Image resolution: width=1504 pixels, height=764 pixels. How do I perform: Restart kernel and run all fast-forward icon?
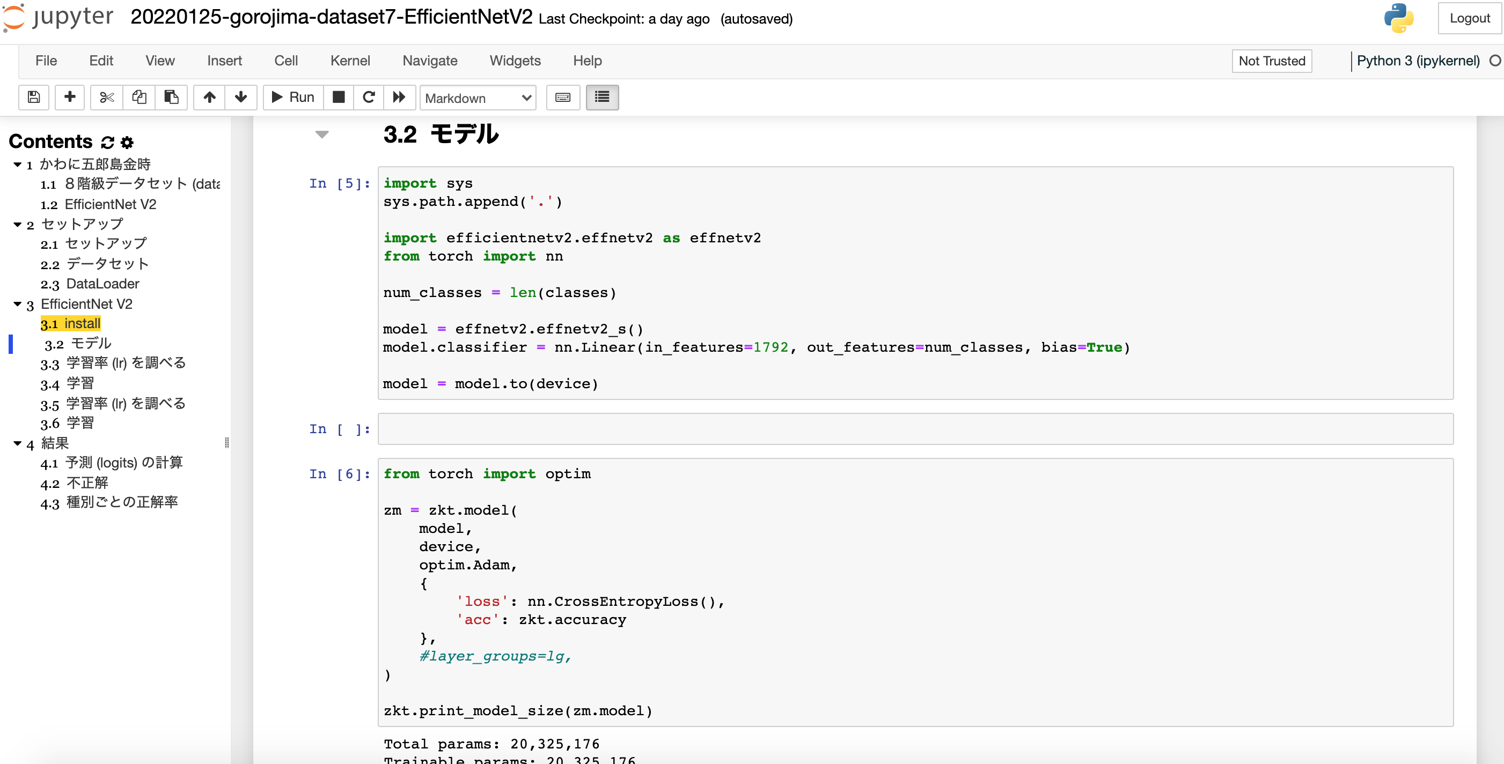pyautogui.click(x=399, y=98)
